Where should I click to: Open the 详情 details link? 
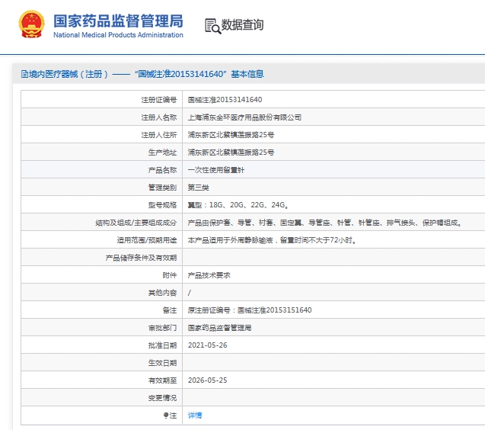point(195,415)
